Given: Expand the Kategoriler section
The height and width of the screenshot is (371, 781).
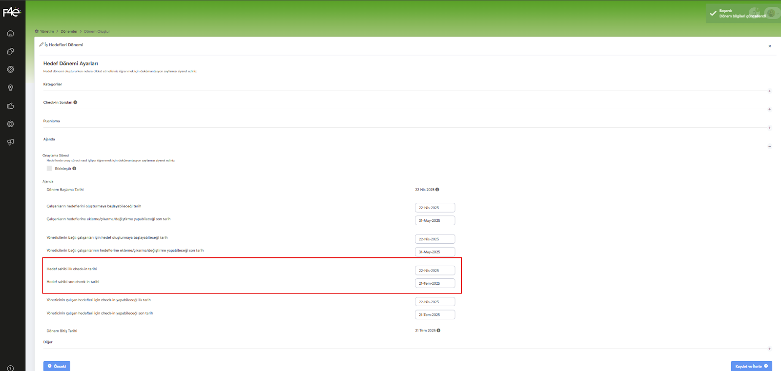Looking at the screenshot, I should (769, 91).
